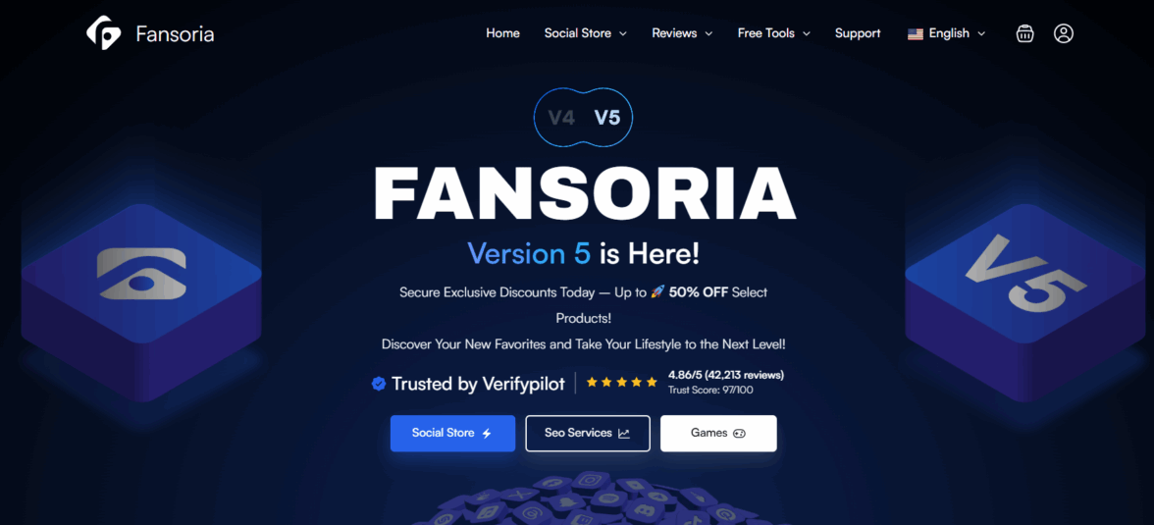Open the Support menu item

tap(858, 33)
